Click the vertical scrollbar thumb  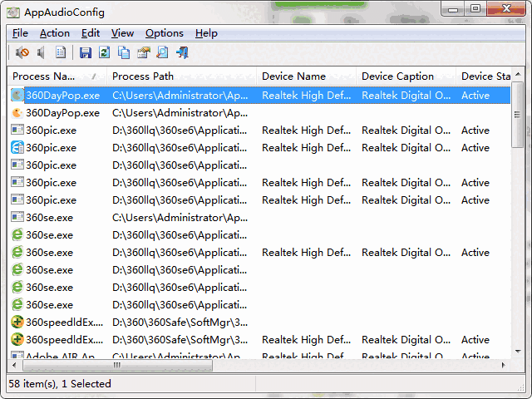pos(518,115)
